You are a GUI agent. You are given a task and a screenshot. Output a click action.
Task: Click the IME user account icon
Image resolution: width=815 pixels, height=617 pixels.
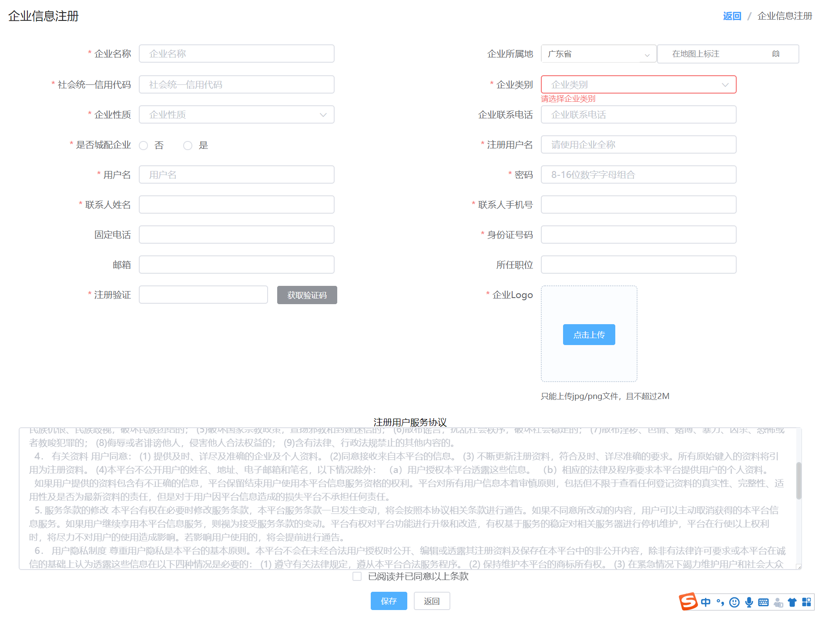click(x=778, y=602)
